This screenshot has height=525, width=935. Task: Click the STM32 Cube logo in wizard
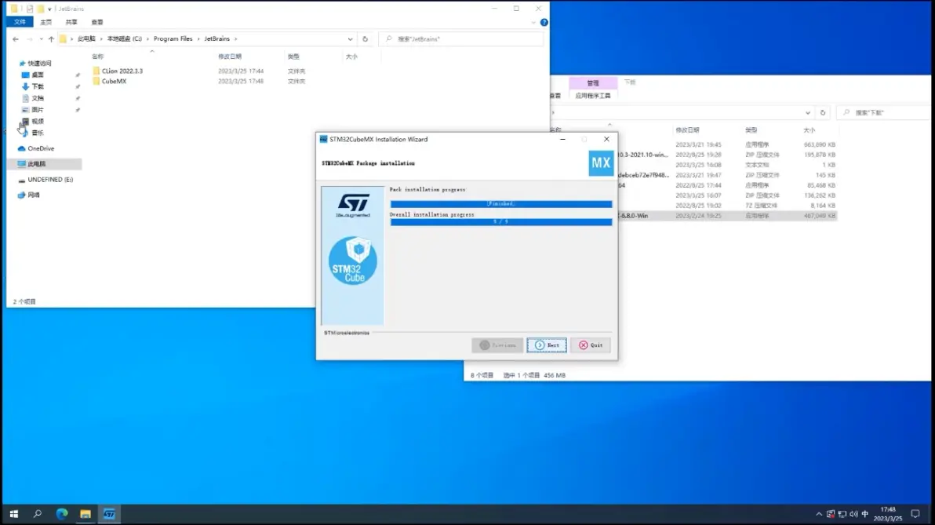(352, 261)
